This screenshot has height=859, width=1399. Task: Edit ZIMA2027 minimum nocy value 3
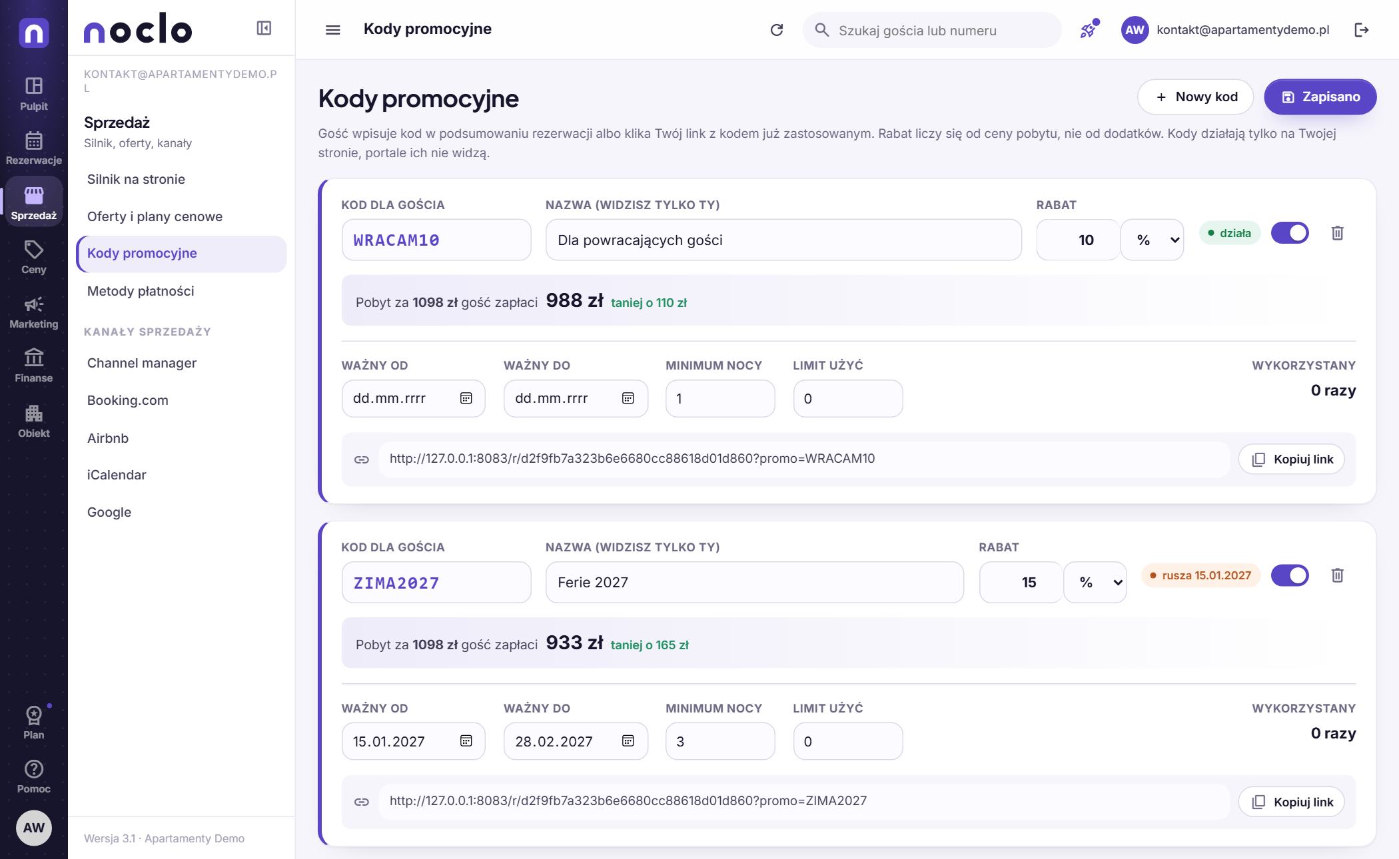tap(720, 741)
